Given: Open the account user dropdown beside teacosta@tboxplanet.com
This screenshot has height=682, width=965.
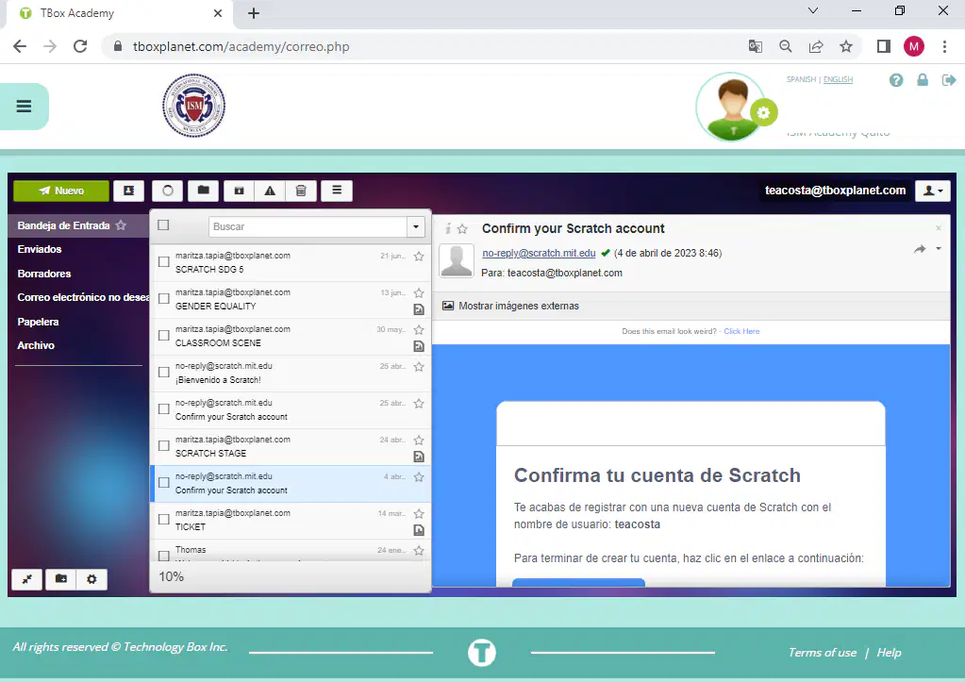Looking at the screenshot, I should click(932, 191).
